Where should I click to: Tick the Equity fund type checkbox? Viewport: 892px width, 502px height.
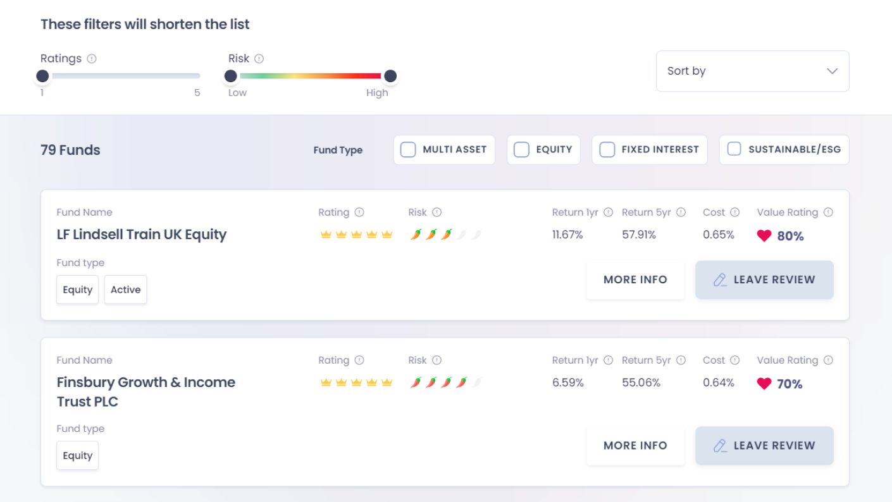[x=521, y=150]
